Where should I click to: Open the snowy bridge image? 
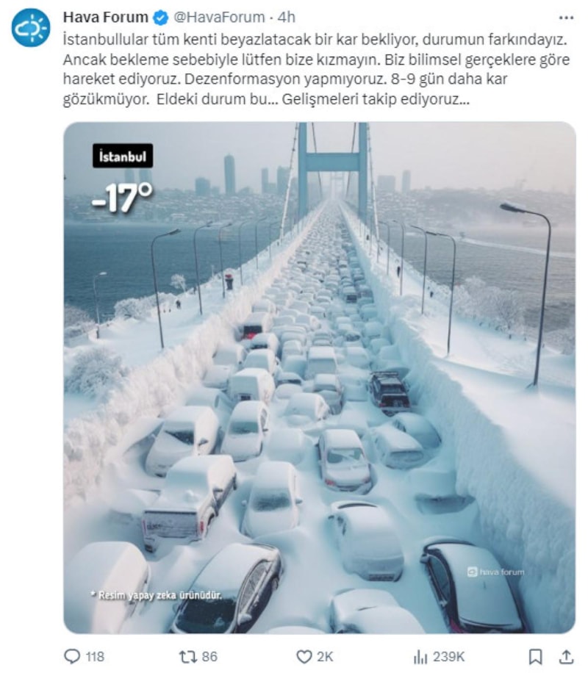tap(319, 378)
